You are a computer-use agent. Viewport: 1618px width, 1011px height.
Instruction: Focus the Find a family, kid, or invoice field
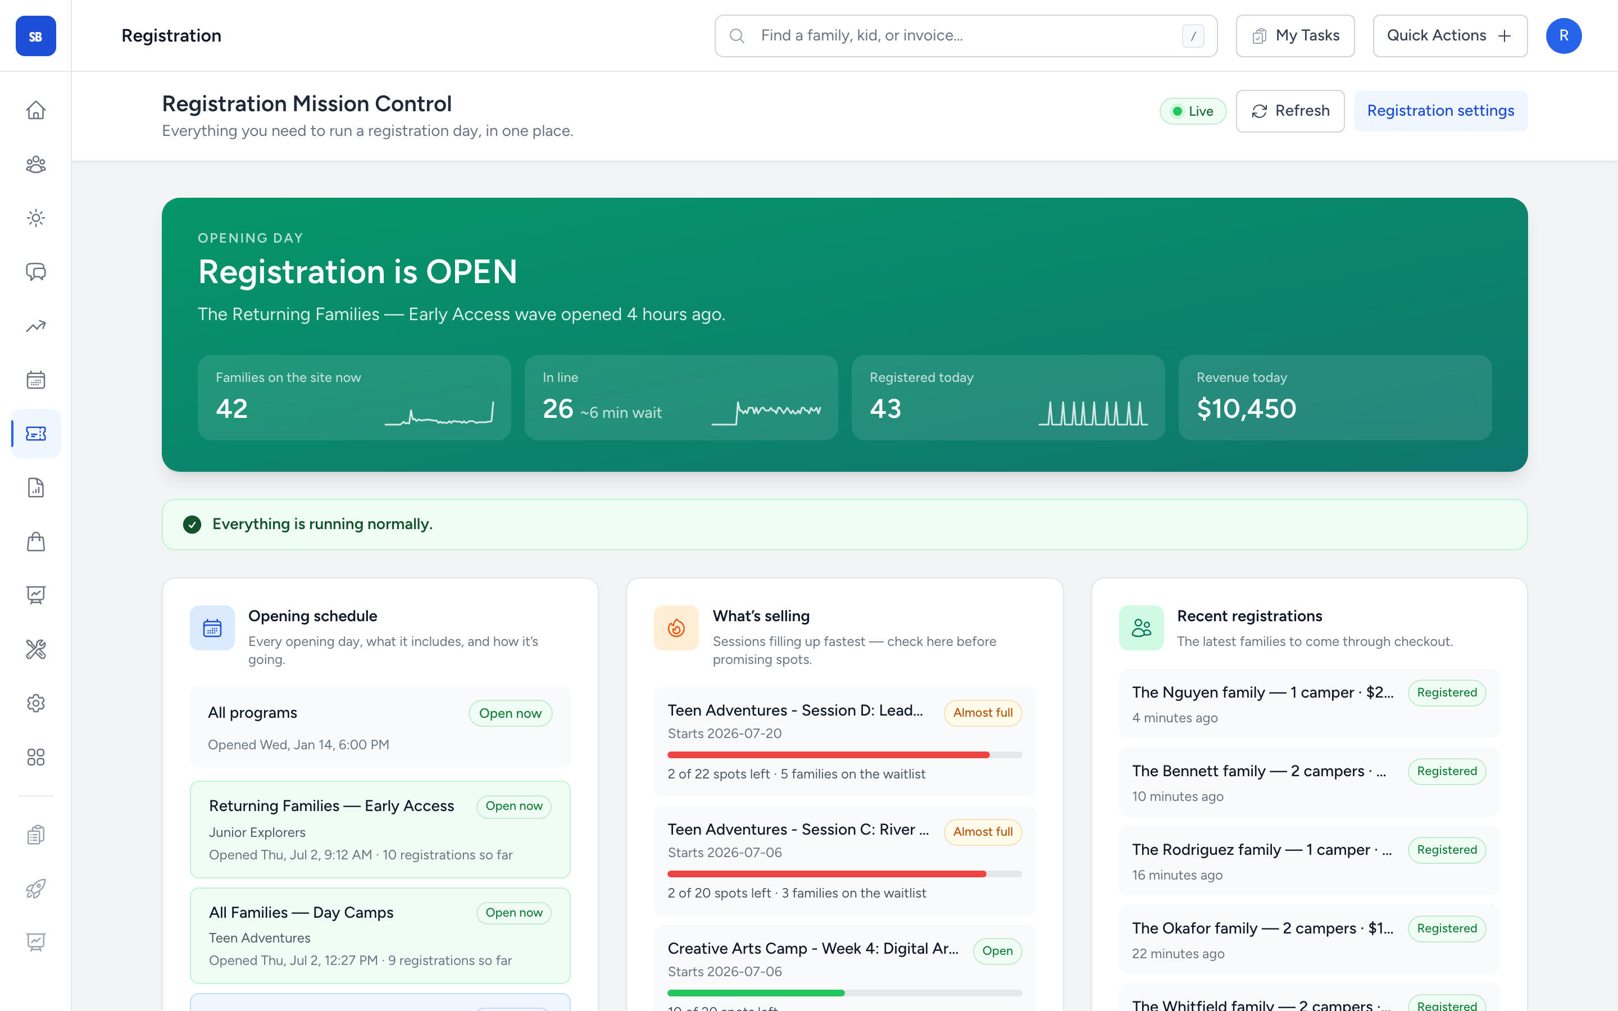tap(965, 36)
